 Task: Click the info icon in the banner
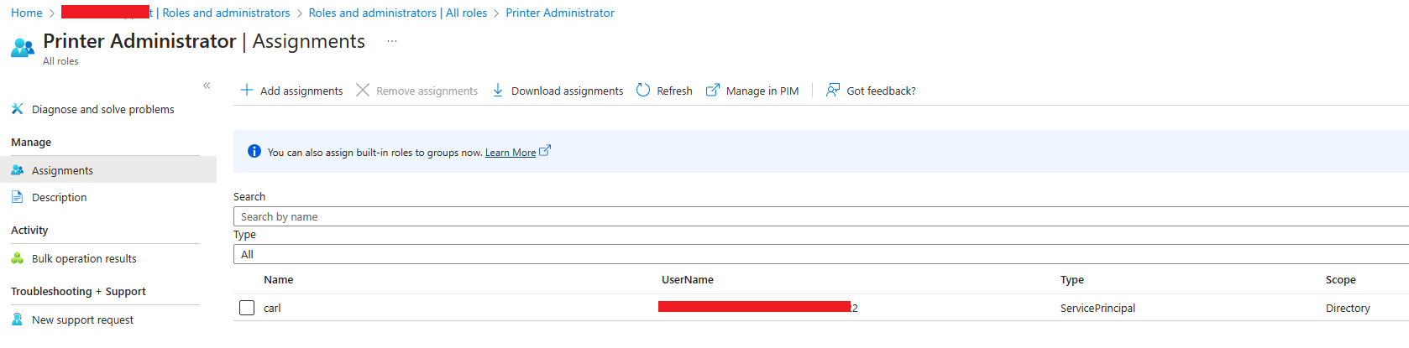(x=254, y=151)
